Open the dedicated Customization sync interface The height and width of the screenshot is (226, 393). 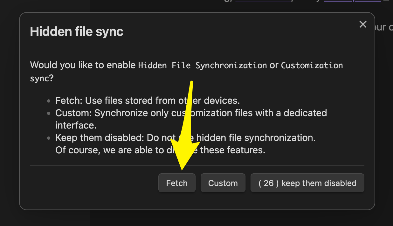tap(223, 183)
